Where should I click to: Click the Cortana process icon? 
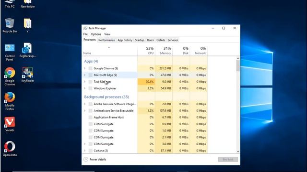click(x=90, y=150)
